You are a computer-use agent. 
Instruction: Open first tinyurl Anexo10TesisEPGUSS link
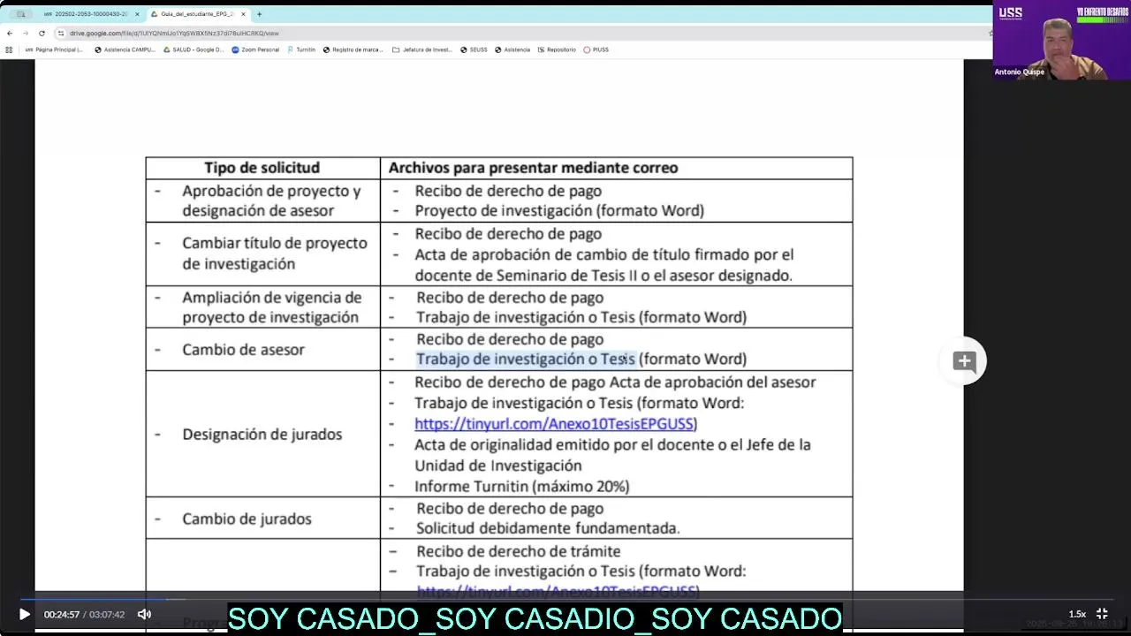click(556, 424)
